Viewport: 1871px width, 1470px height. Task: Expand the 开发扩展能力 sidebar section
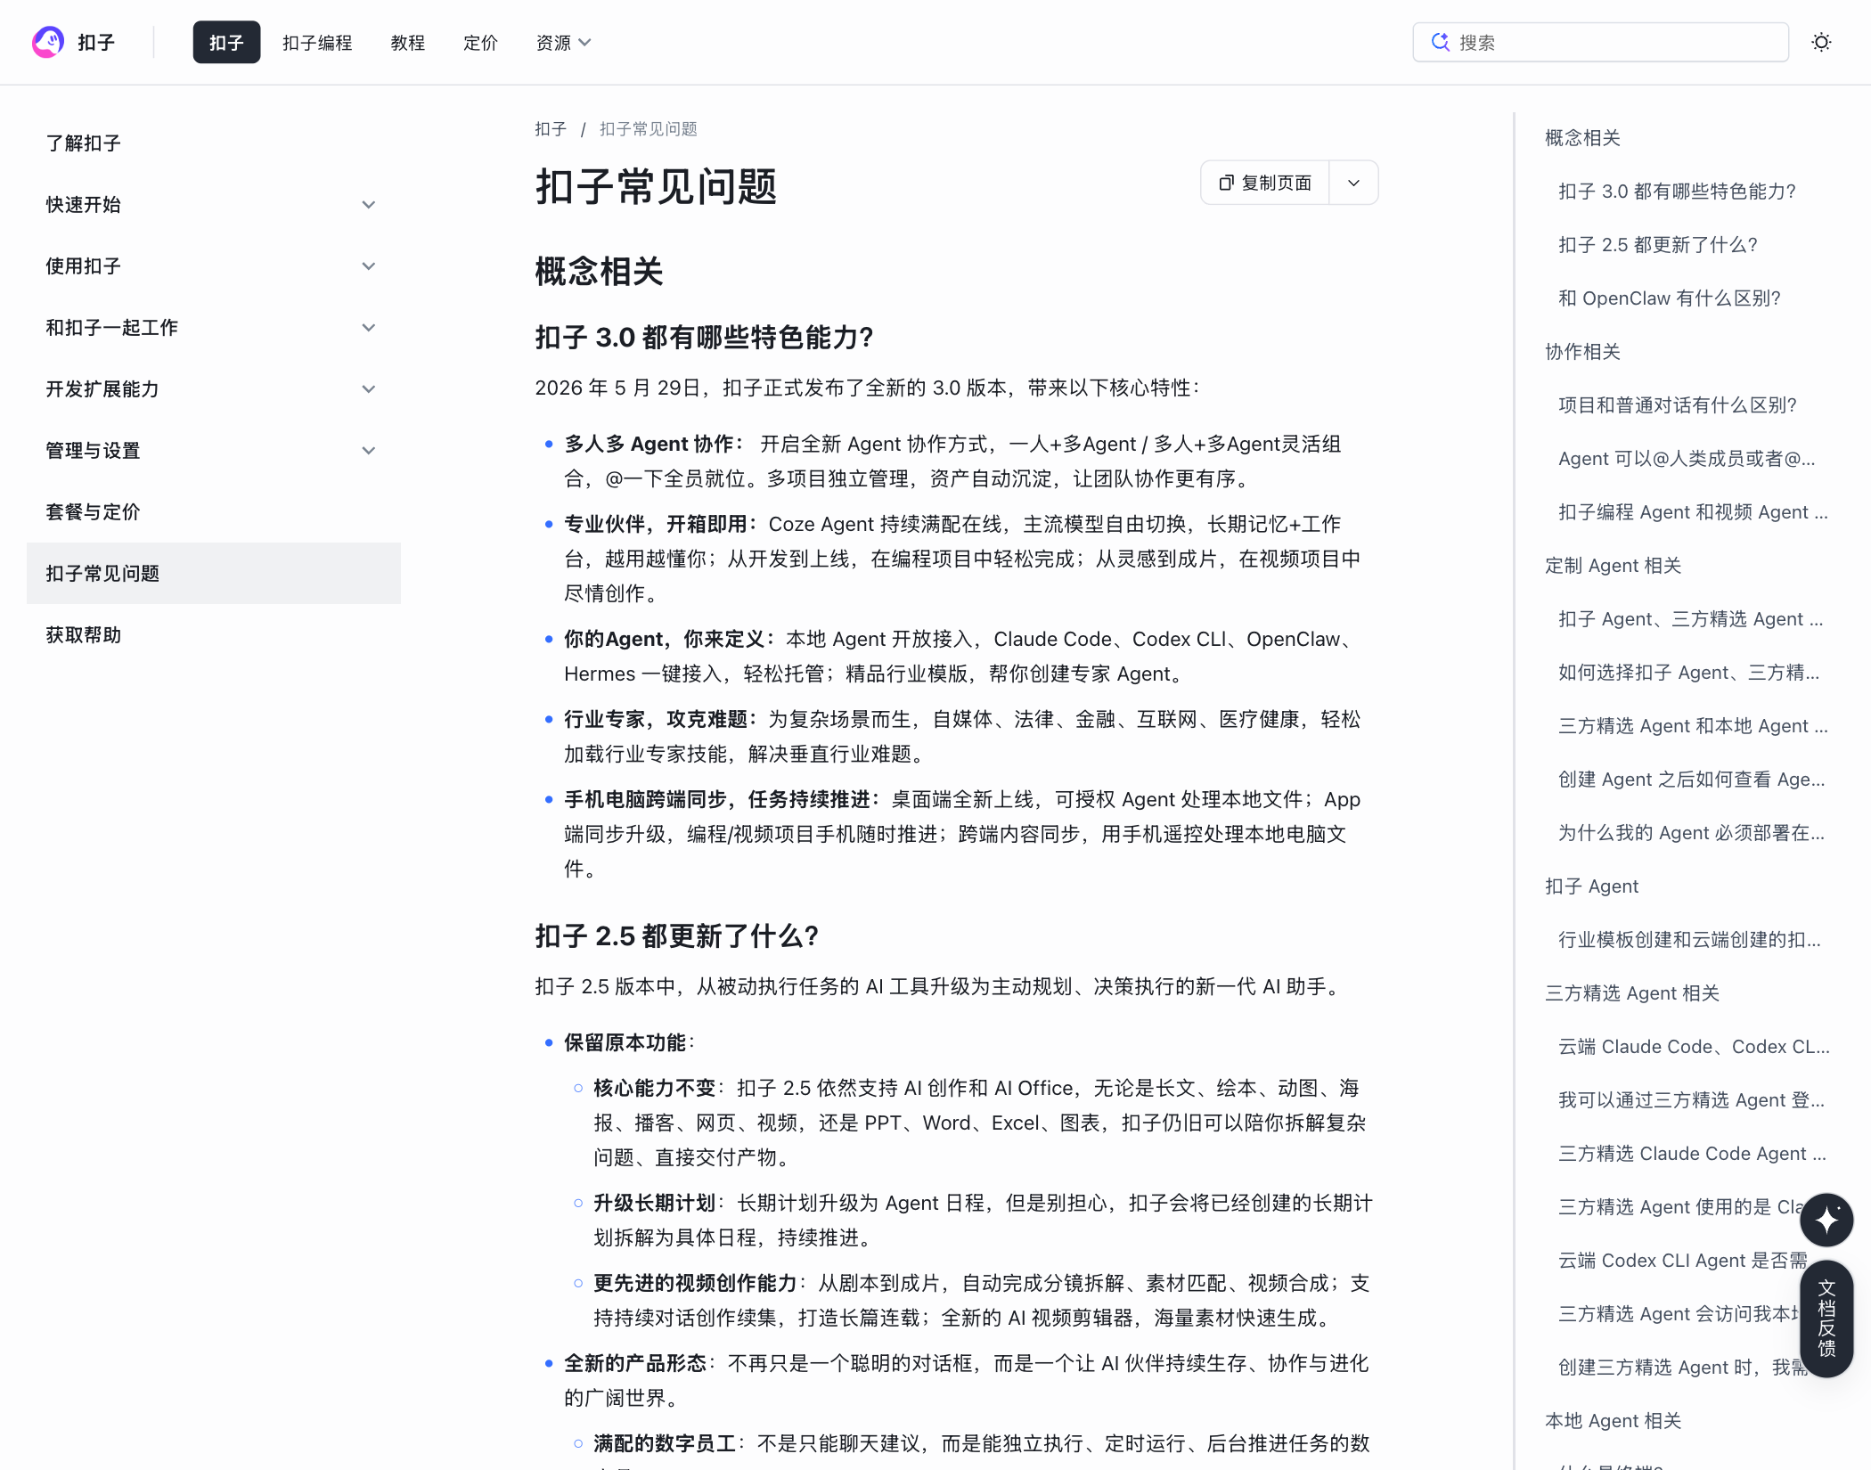(x=212, y=389)
